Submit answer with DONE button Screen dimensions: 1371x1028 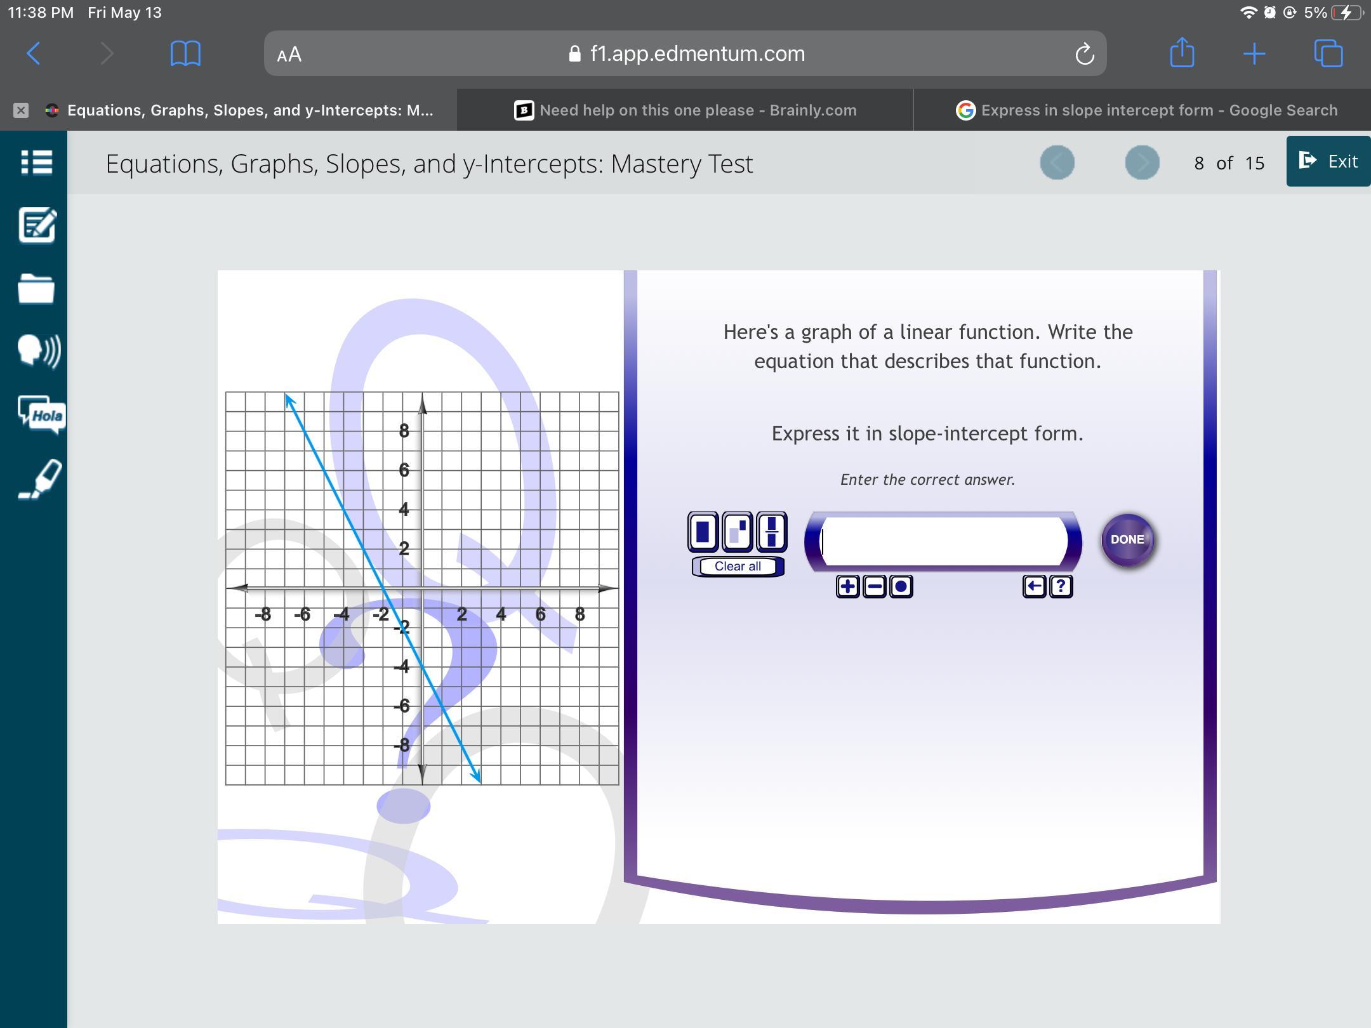[x=1127, y=540]
